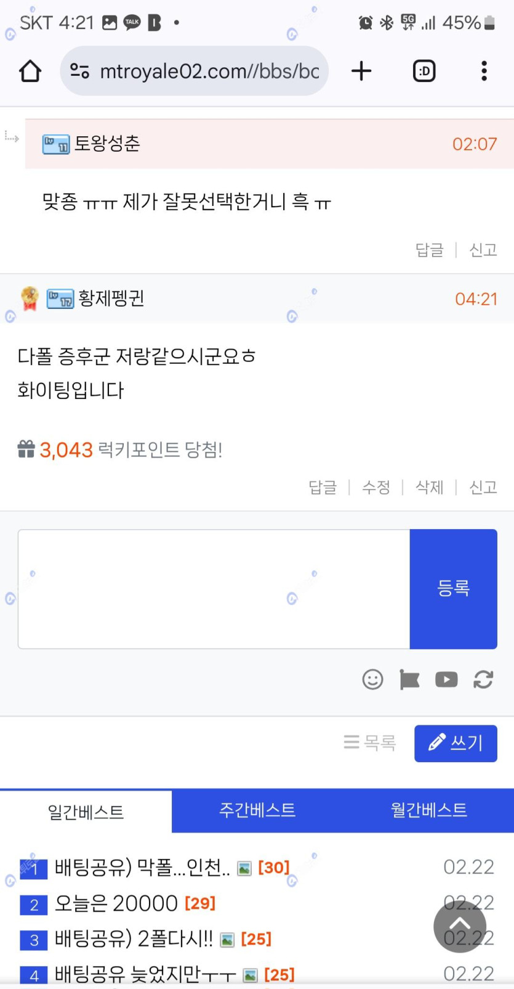Tap the browser home icon

point(30,72)
